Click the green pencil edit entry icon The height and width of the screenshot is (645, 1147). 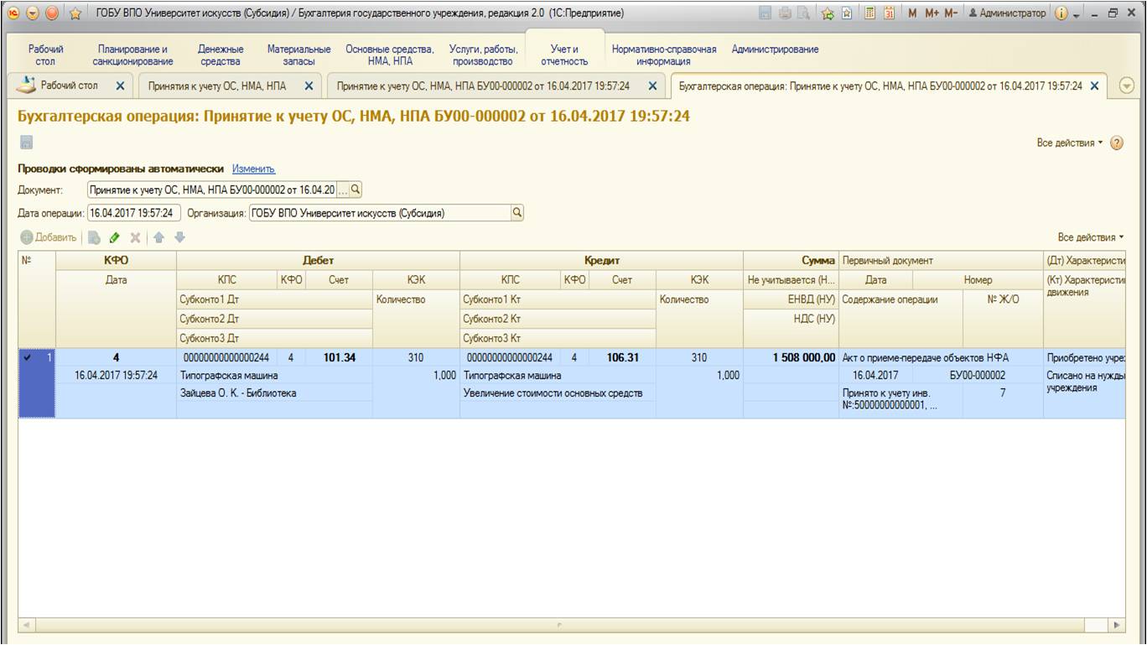tap(115, 238)
